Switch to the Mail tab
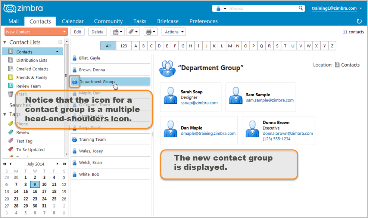 13,21
